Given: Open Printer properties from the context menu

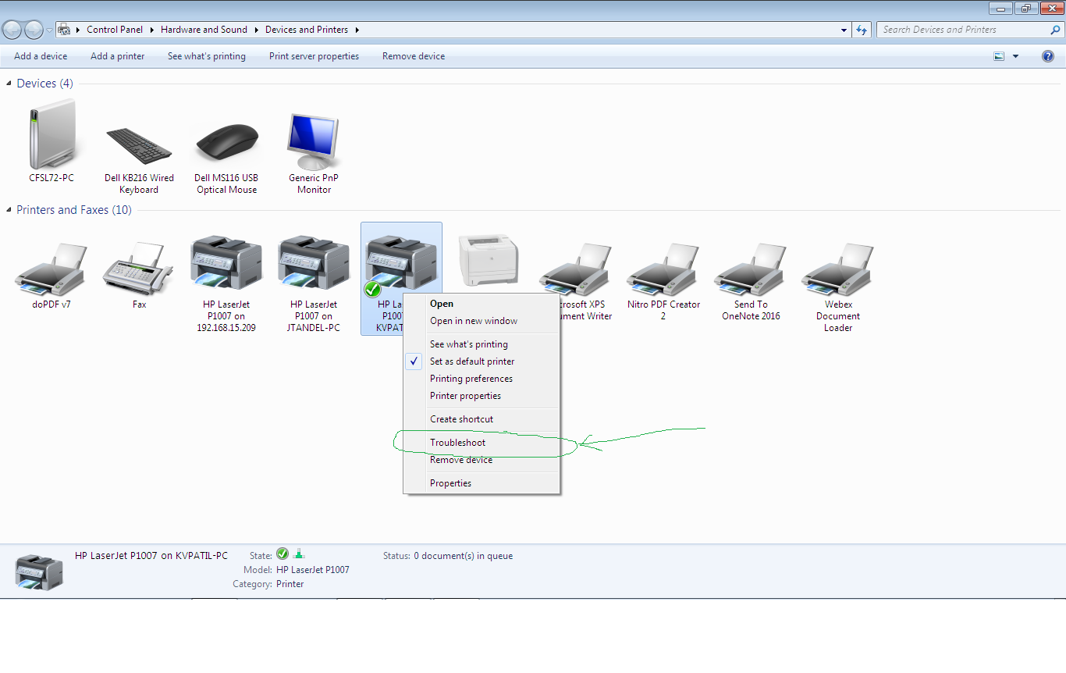Looking at the screenshot, I should [x=481, y=396].
